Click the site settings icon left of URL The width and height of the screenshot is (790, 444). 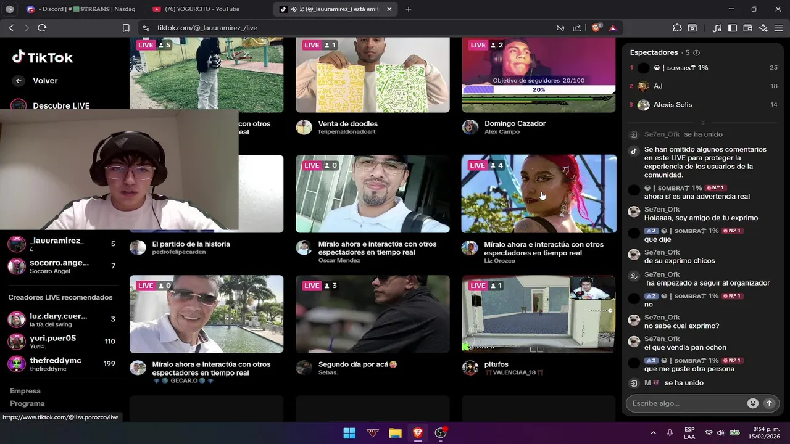point(146,28)
